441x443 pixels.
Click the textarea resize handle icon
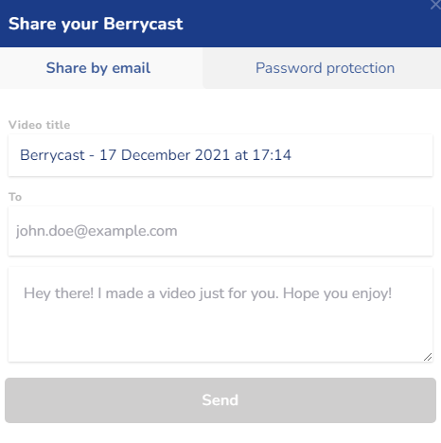coord(428,357)
